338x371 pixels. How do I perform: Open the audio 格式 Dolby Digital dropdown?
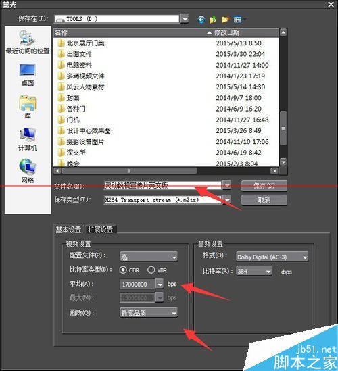tap(272, 257)
